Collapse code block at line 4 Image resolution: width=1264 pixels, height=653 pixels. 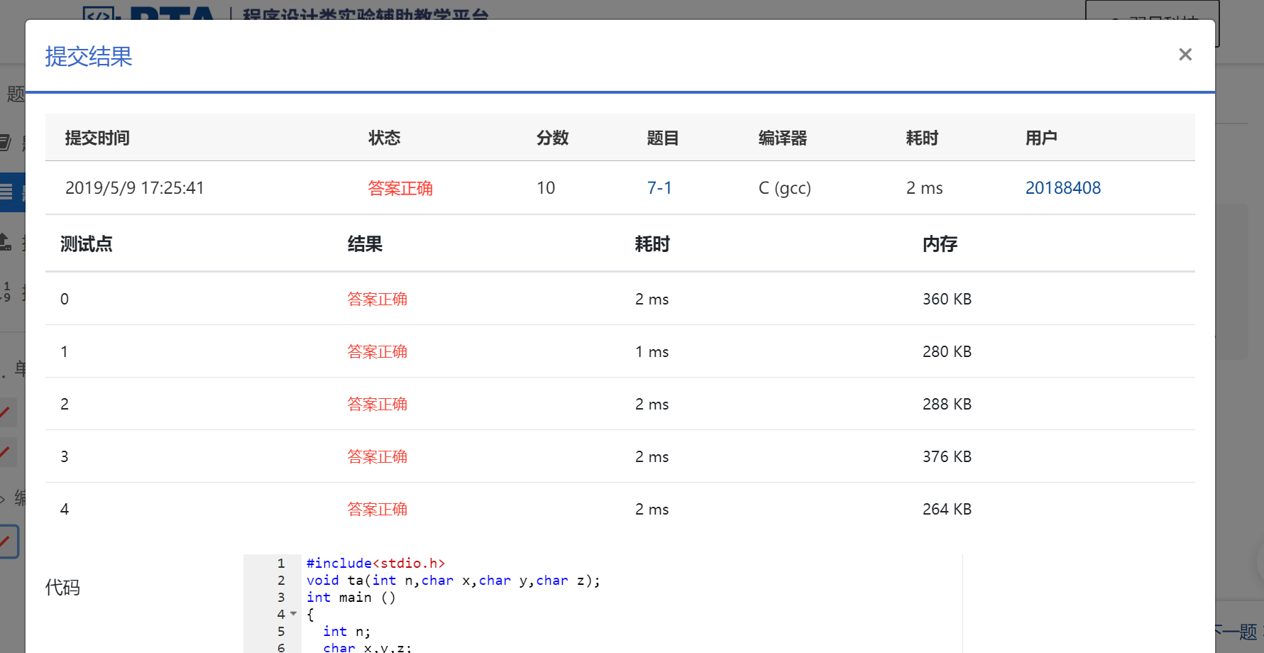tap(293, 614)
